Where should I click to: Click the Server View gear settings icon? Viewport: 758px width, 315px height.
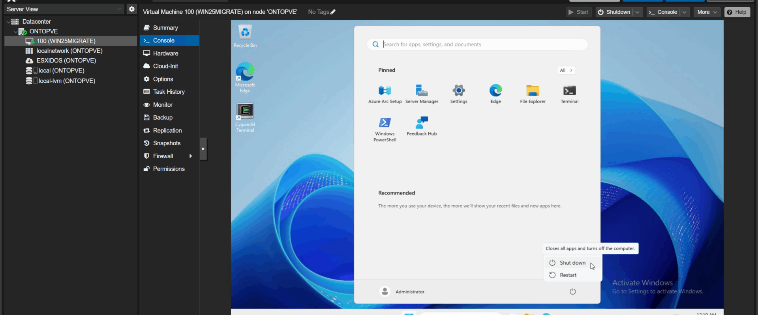[x=132, y=9]
